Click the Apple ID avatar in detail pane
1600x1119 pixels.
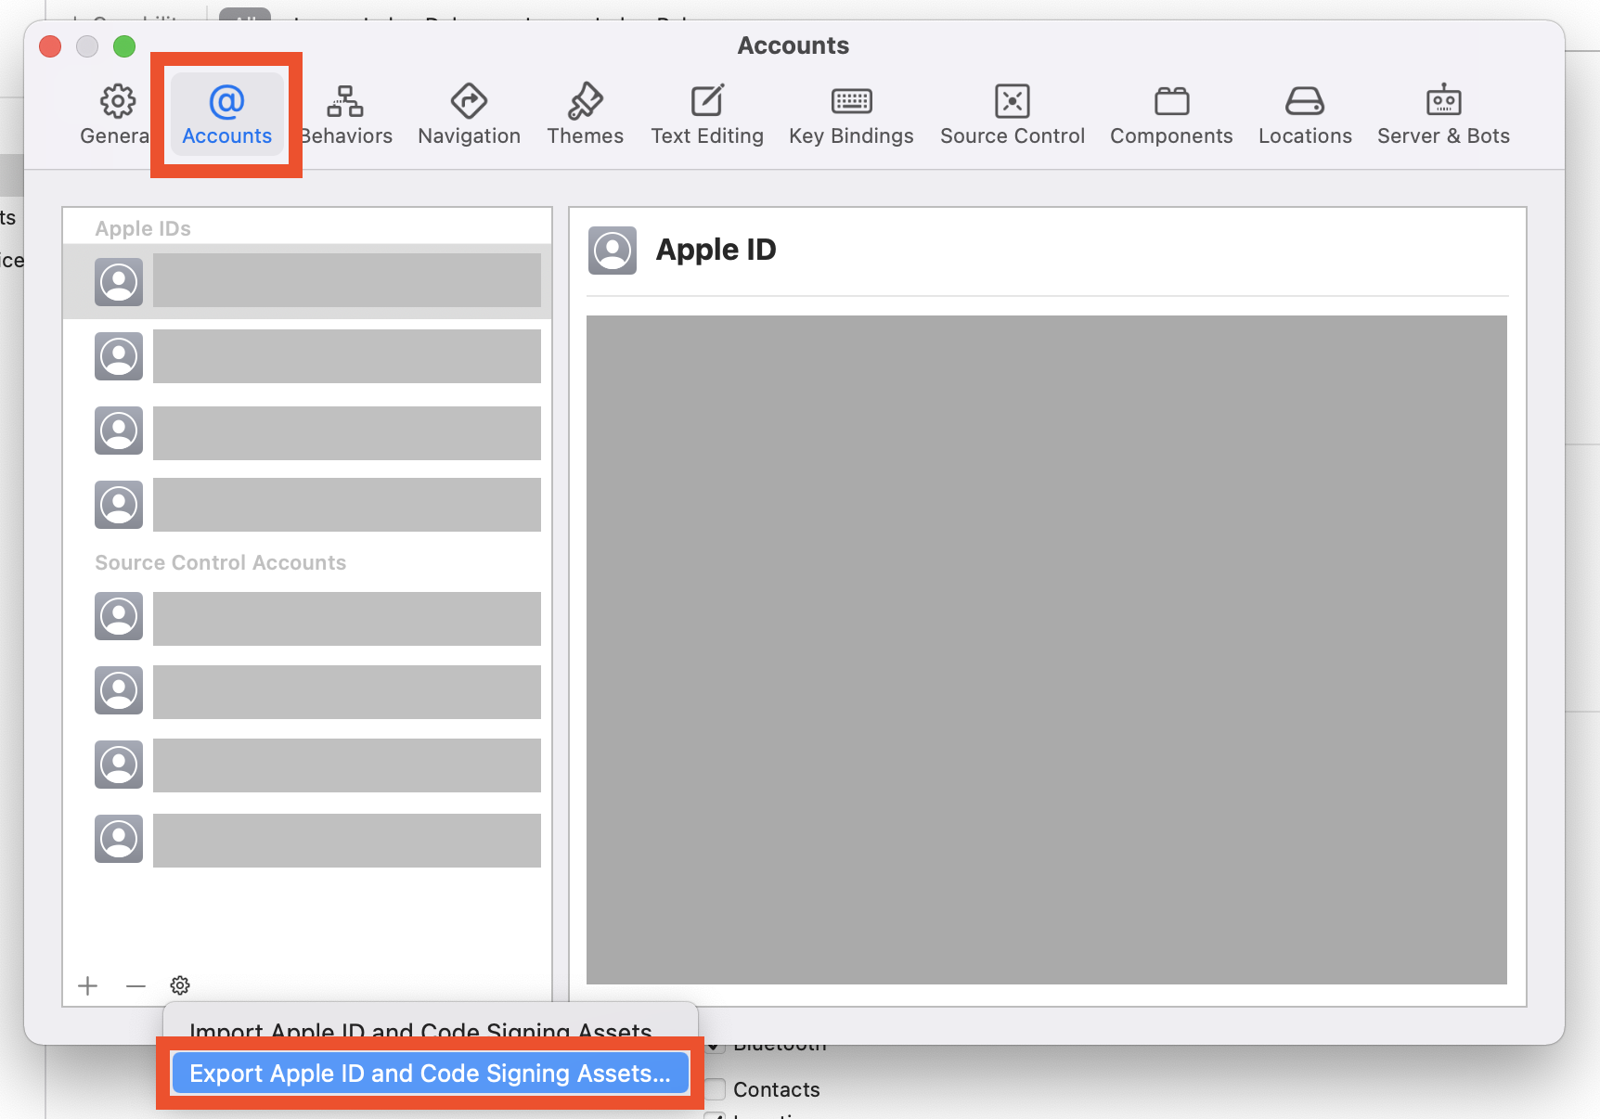613,251
